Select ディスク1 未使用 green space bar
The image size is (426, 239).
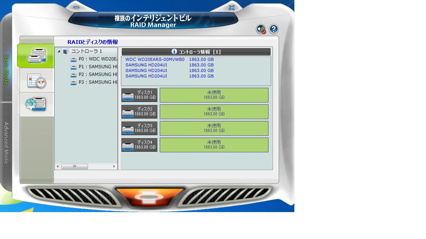[214, 95]
